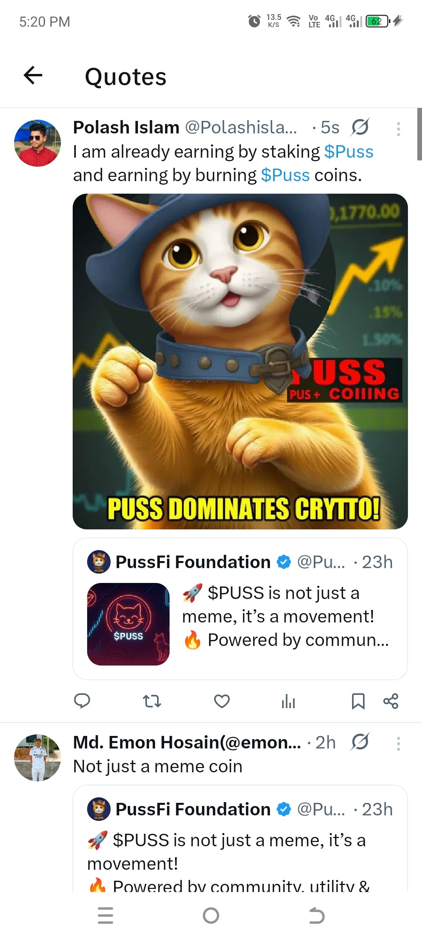The height and width of the screenshot is (939, 422).
Task: Open reply on Polash Islam's post
Action: tap(82, 701)
